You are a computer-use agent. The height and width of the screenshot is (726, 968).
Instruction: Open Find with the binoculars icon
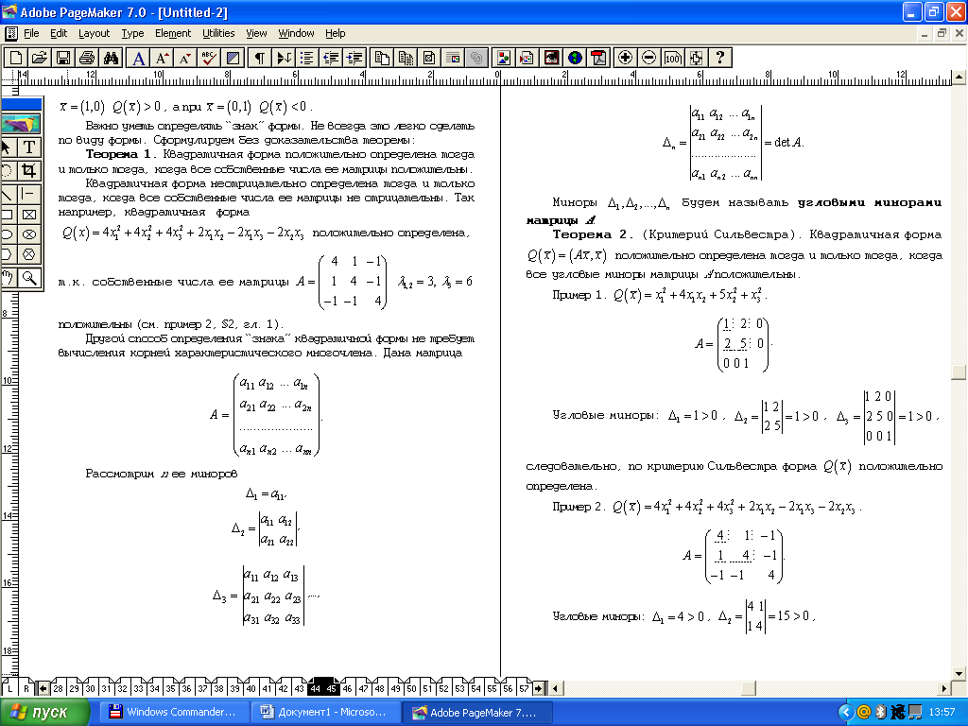(x=112, y=58)
